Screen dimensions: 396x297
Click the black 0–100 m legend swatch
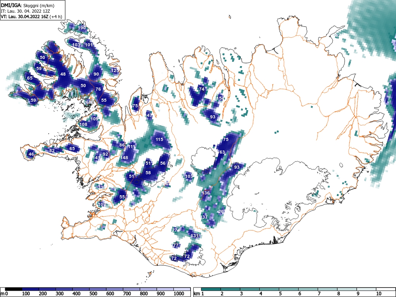[x=13, y=289]
